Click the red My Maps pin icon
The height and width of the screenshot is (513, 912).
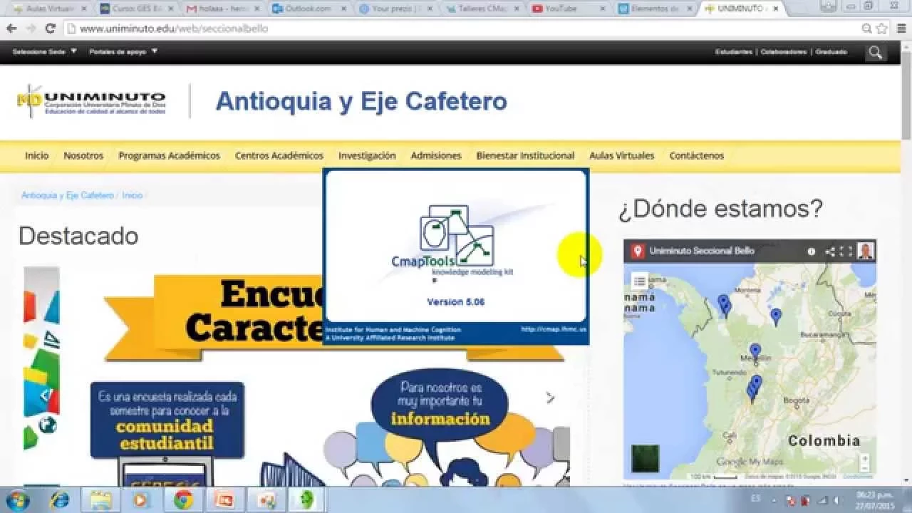pyautogui.click(x=638, y=251)
